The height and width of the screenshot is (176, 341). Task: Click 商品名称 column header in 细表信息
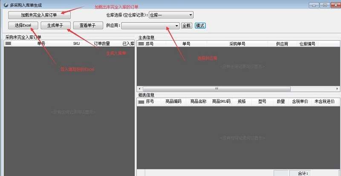(x=198, y=102)
